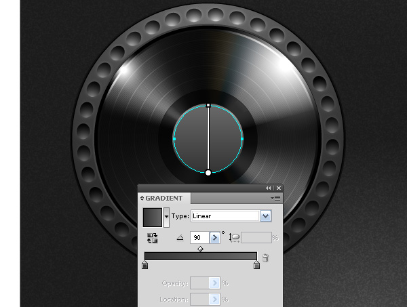This screenshot has width=407, height=307.
Task: Click the circle's right anchor point
Action: [x=242, y=139]
